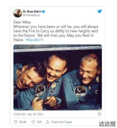
Task: Click the 达达搜 watermark
Action: pyautogui.click(x=107, y=124)
